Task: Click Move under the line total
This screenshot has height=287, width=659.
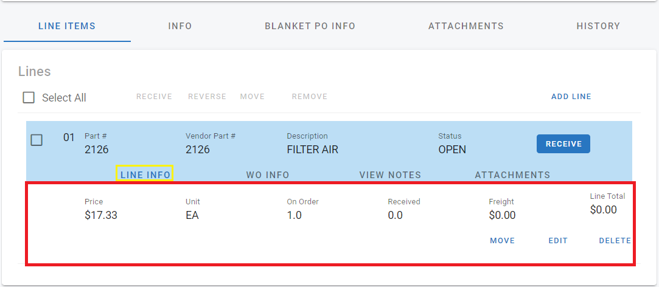Action: point(502,241)
